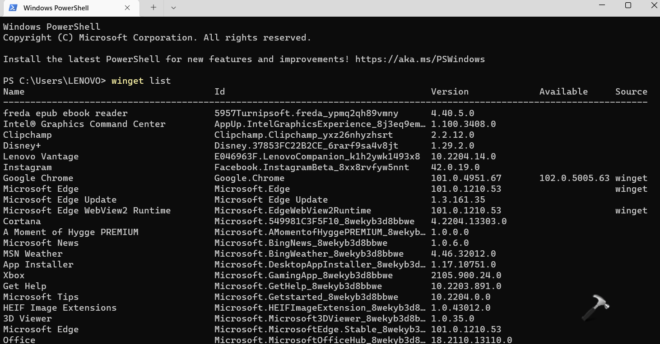Expand the new tab profile dropdown
The height and width of the screenshot is (344, 660).
click(173, 8)
